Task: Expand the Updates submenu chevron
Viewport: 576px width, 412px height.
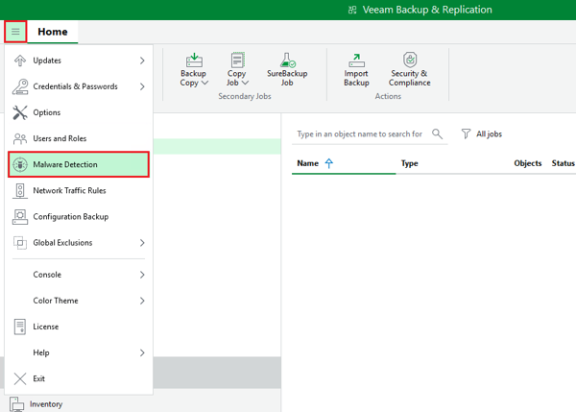Action: coord(142,61)
